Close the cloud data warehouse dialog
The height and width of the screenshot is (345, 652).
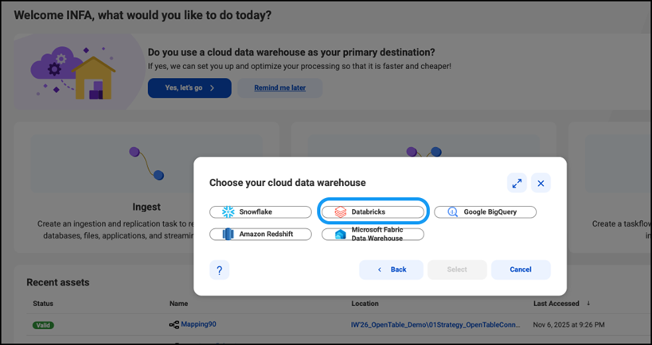coord(541,183)
